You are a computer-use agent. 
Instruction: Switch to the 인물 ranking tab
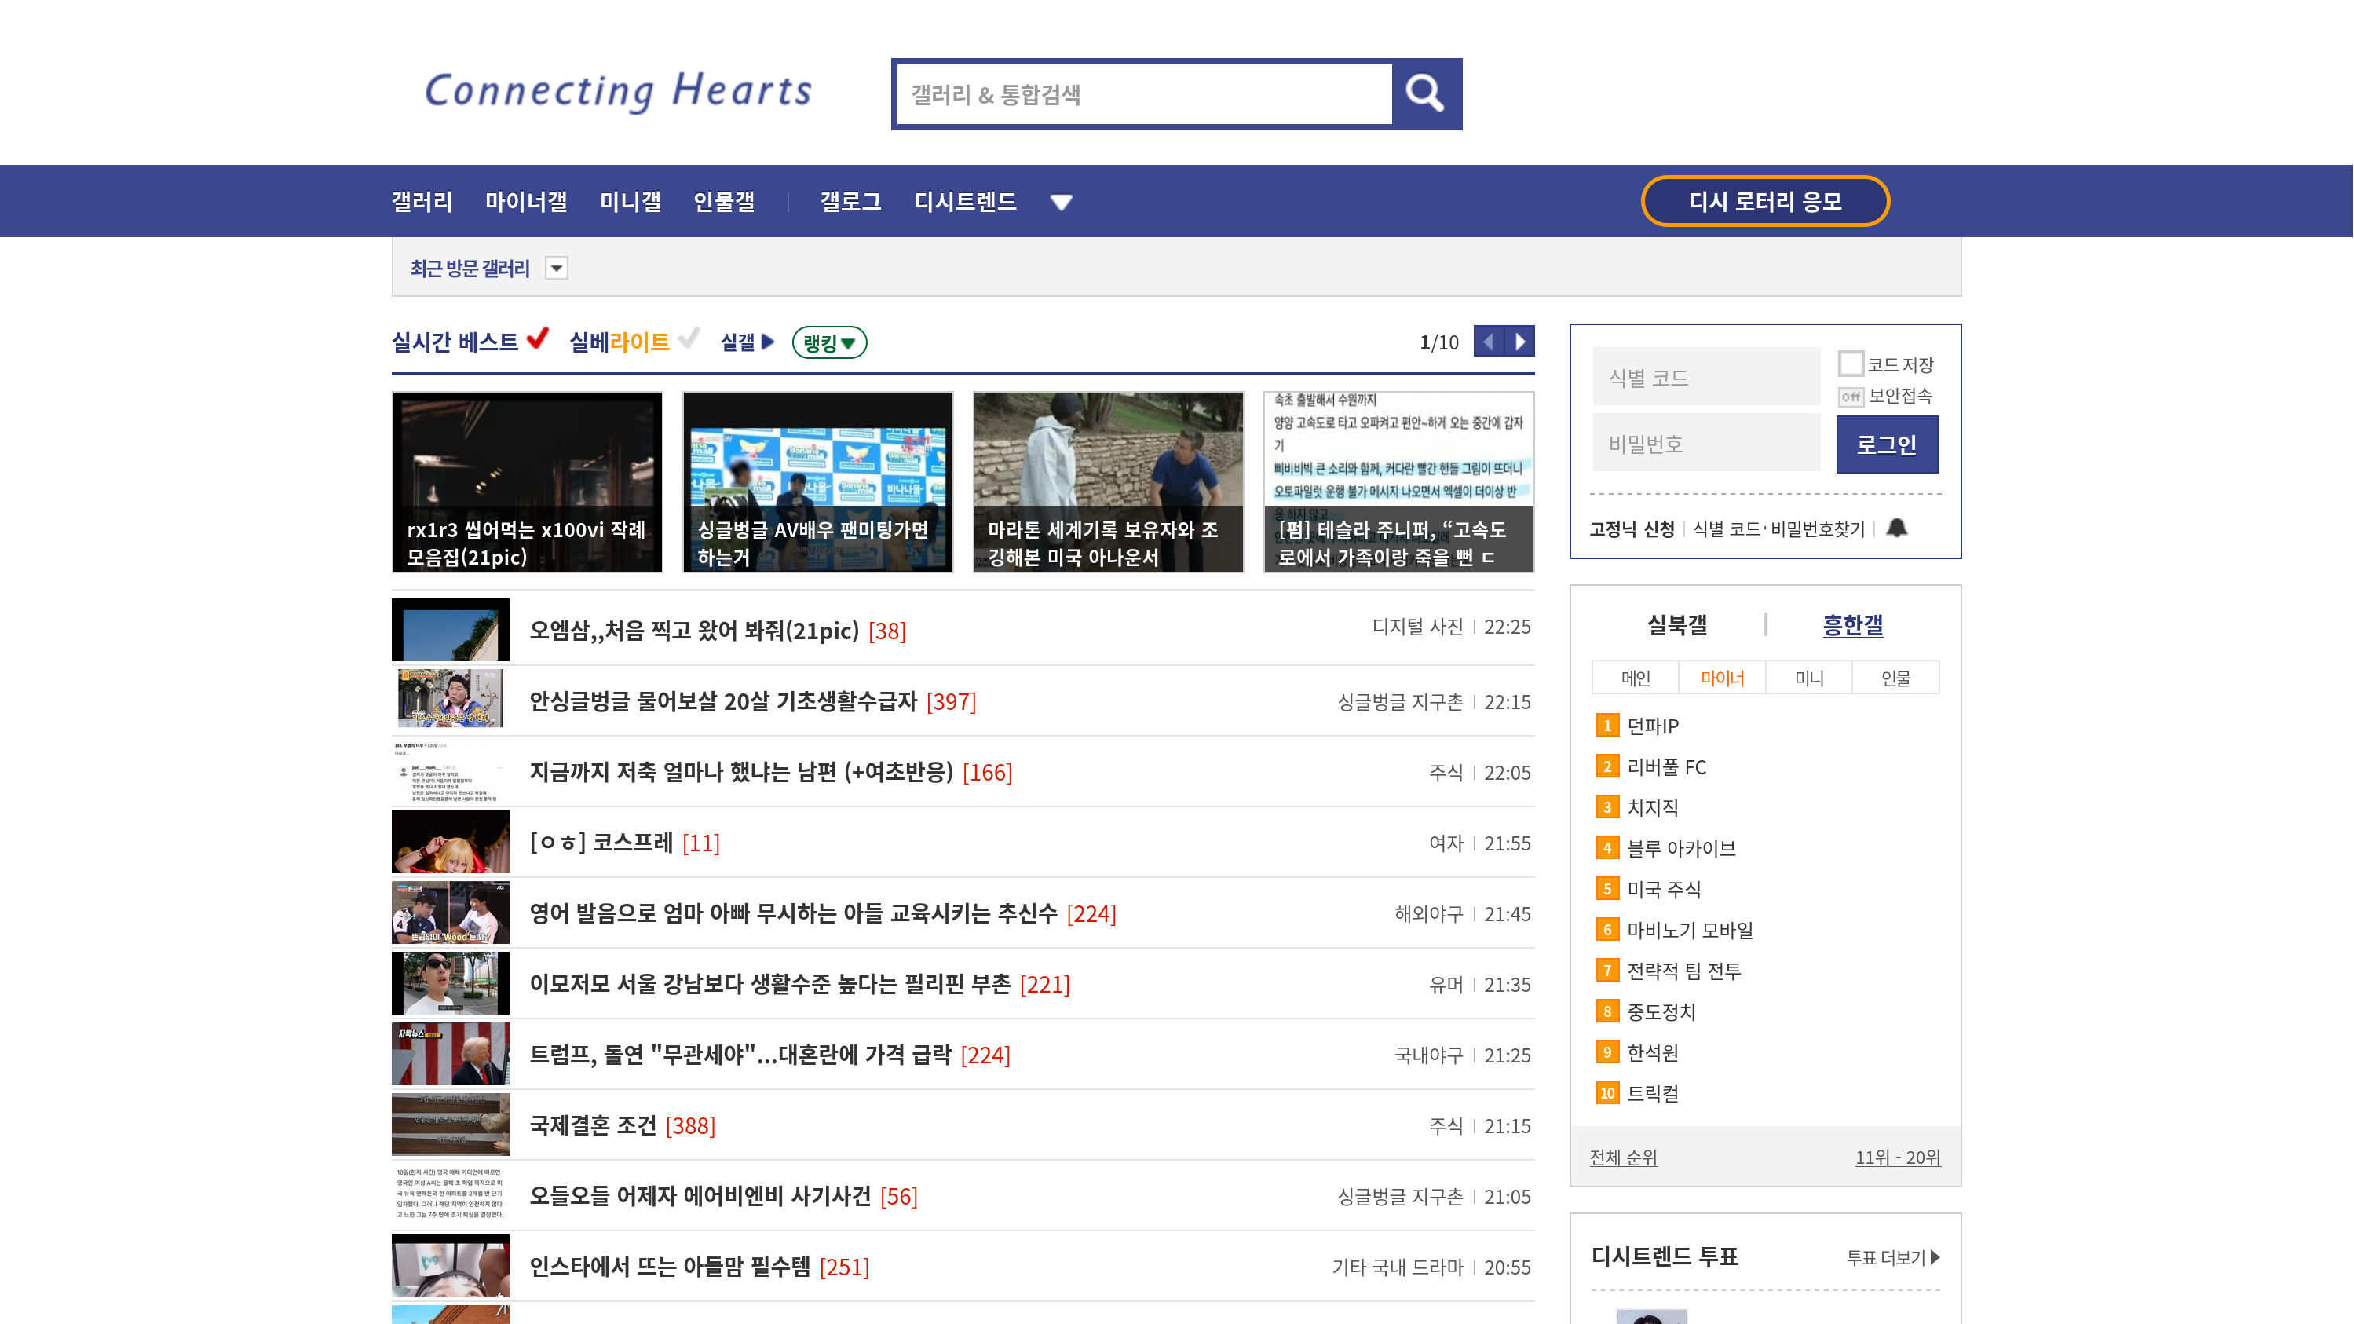tap(1896, 678)
